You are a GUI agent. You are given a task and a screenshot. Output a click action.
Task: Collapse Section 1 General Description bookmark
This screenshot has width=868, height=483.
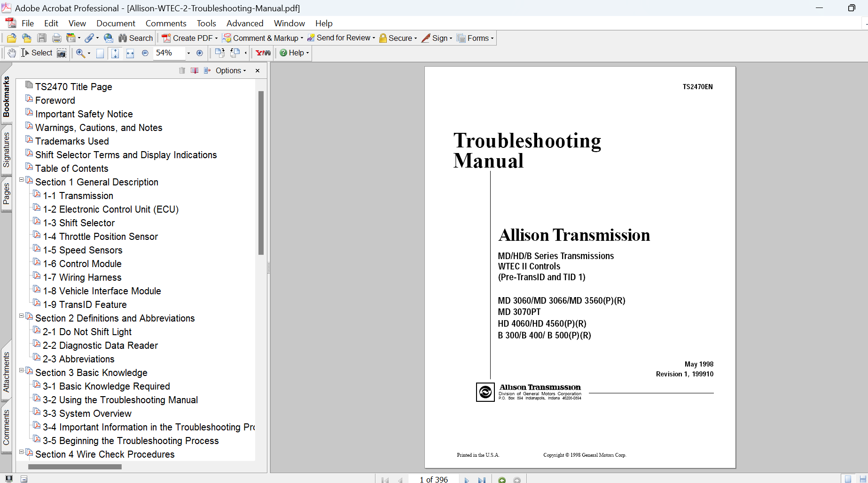[21, 180]
